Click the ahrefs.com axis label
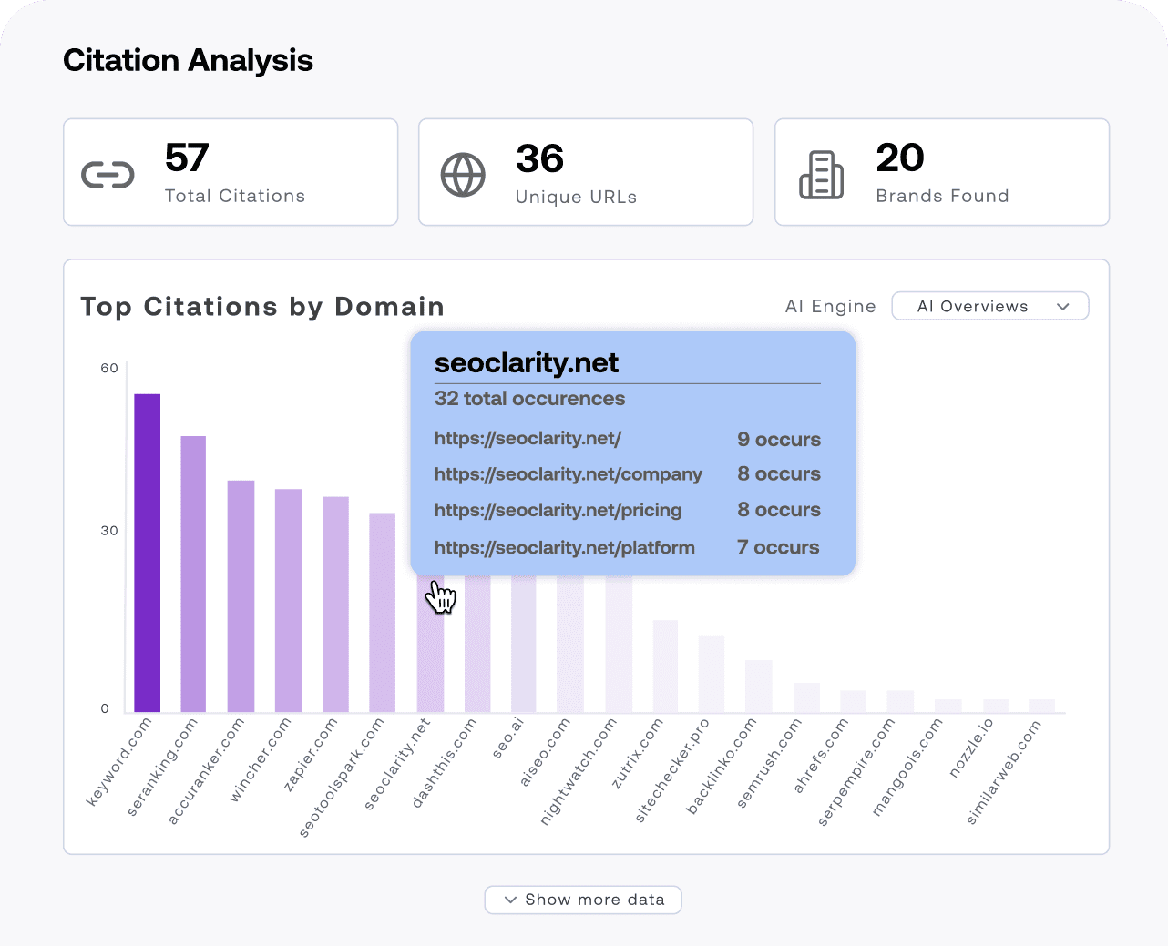The height and width of the screenshot is (946, 1168). [x=821, y=757]
